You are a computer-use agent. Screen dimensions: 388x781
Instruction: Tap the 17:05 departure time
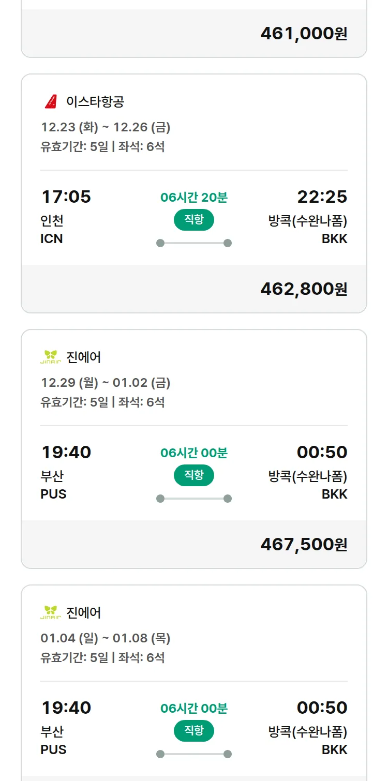coord(66,197)
